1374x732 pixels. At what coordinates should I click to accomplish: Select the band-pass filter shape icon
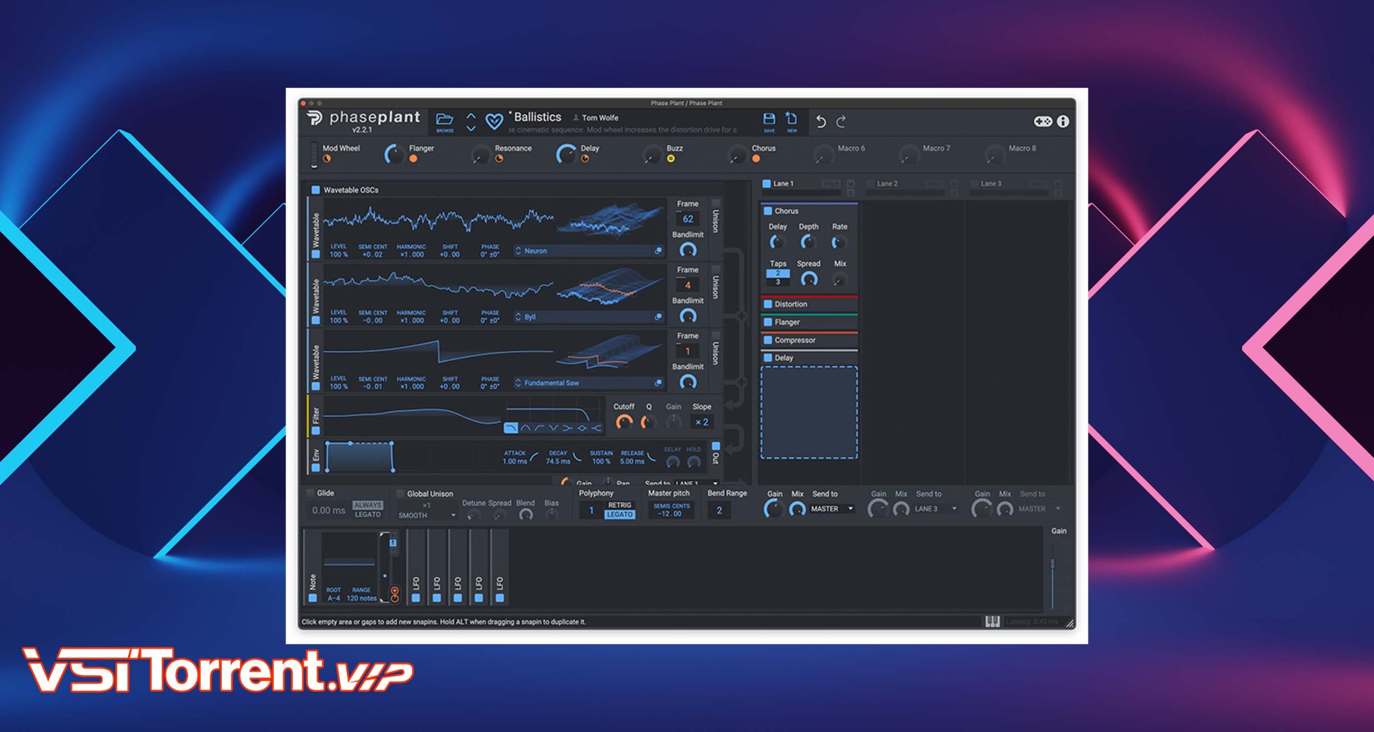click(525, 427)
